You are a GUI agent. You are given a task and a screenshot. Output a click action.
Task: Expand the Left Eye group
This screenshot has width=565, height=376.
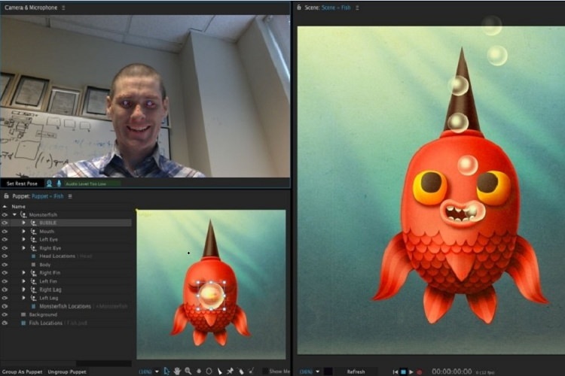[x=24, y=240]
